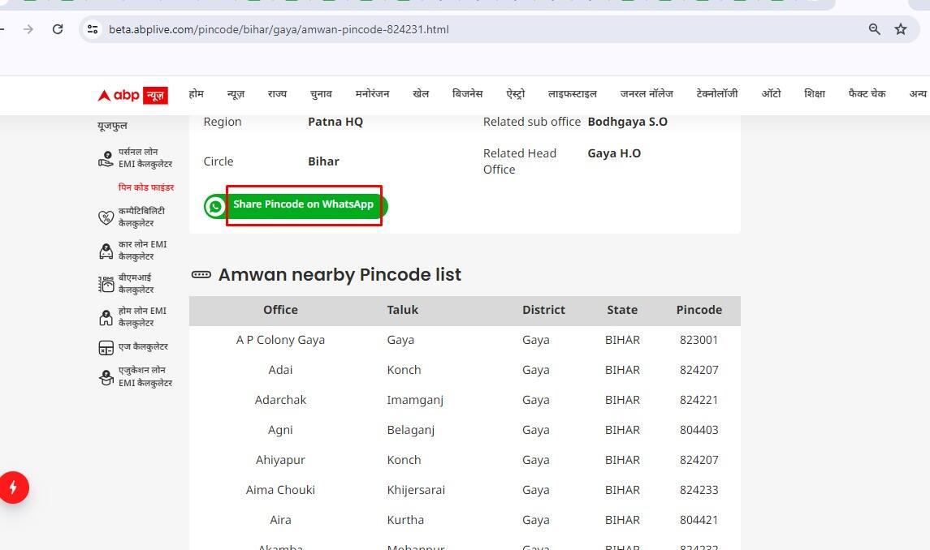This screenshot has height=550, width=930.
Task: Click the WhatsApp logo icon
Action: [x=215, y=207]
